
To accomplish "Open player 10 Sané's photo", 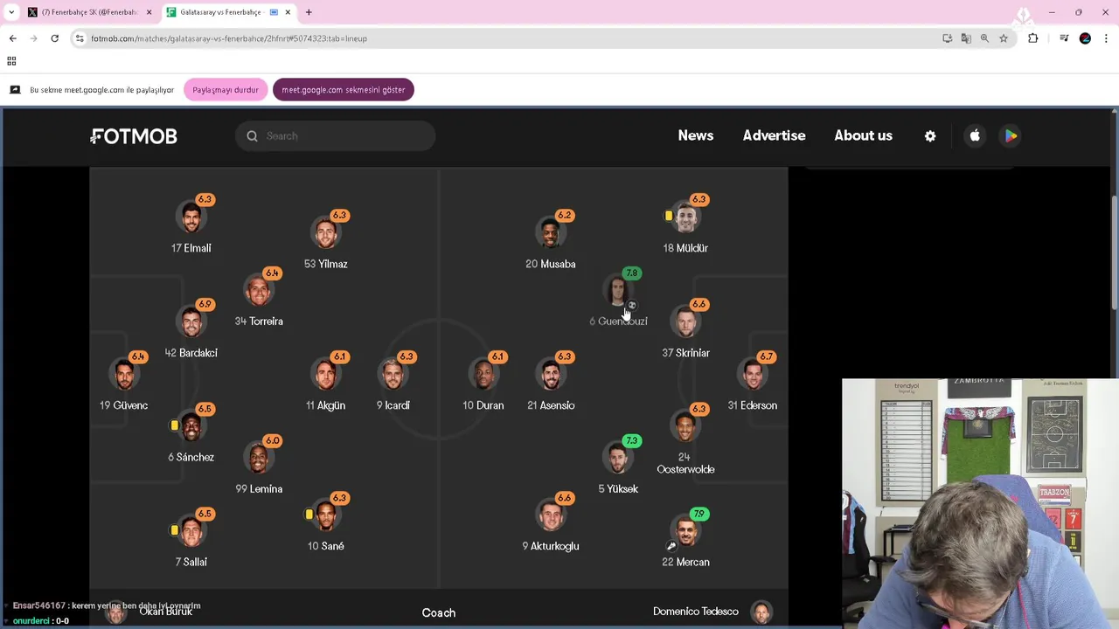I will [x=326, y=516].
